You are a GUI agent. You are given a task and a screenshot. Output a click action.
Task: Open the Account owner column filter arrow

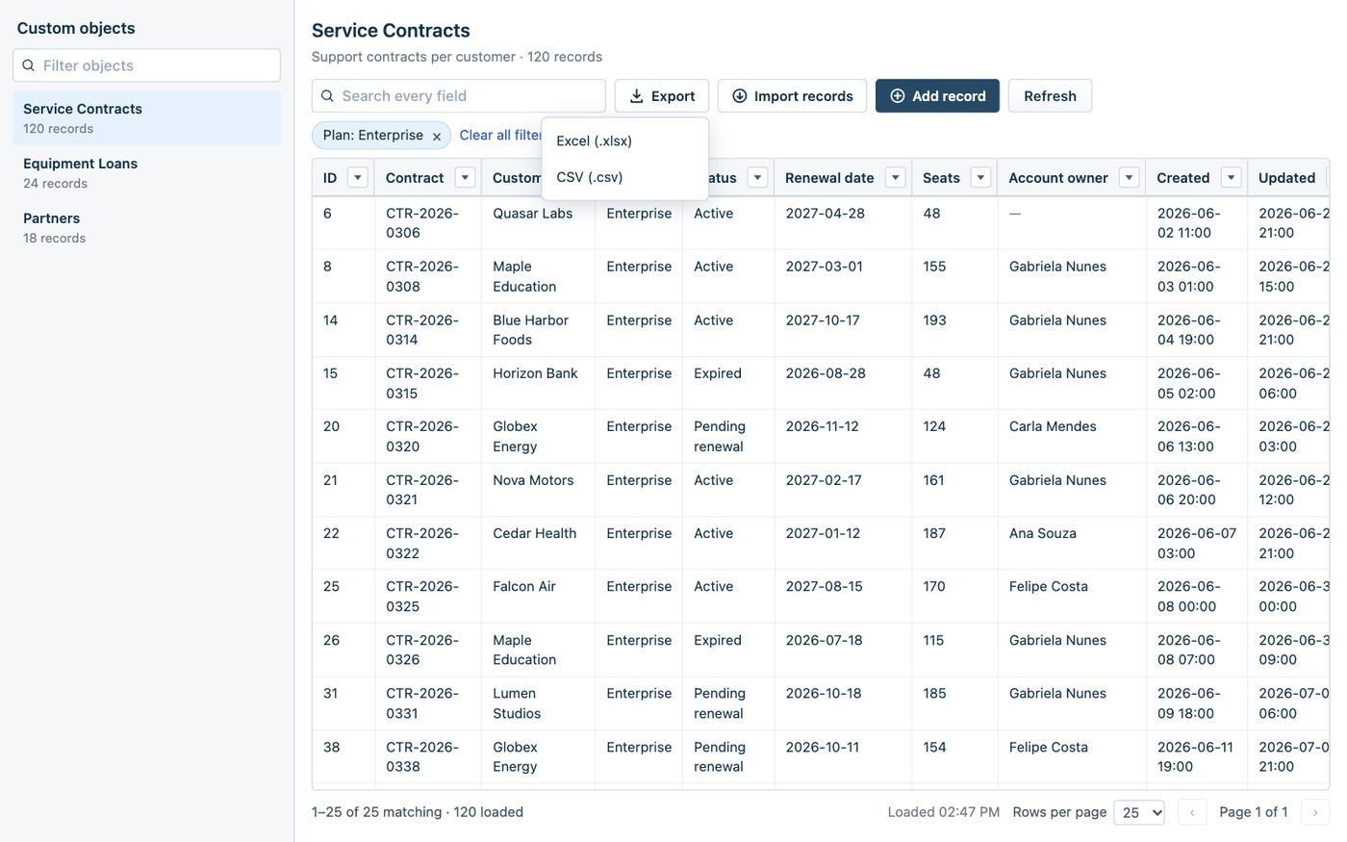coord(1129,177)
